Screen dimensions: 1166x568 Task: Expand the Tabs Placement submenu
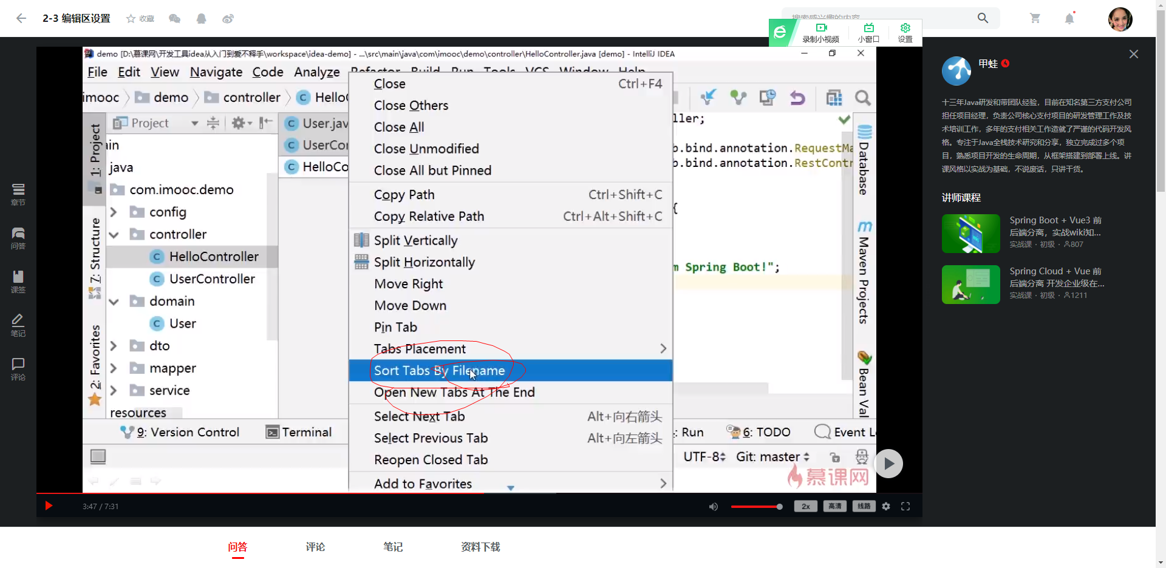(x=511, y=349)
